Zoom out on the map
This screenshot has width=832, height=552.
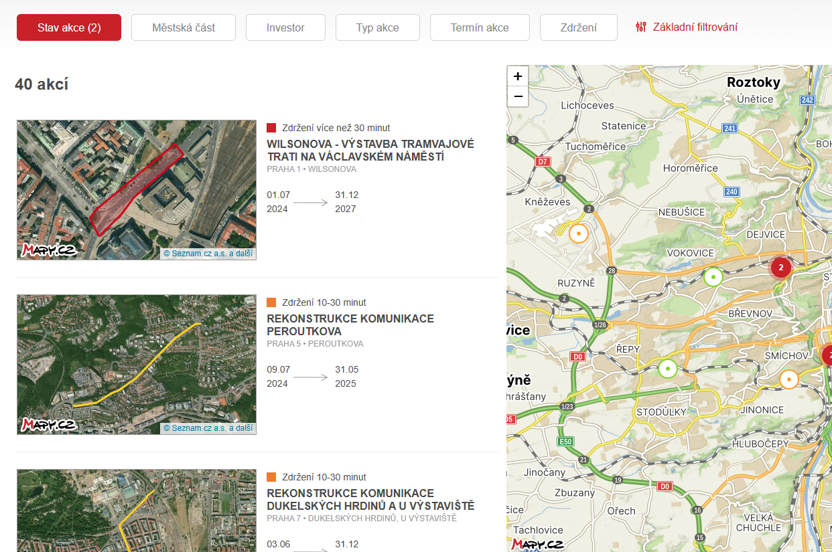point(518,96)
